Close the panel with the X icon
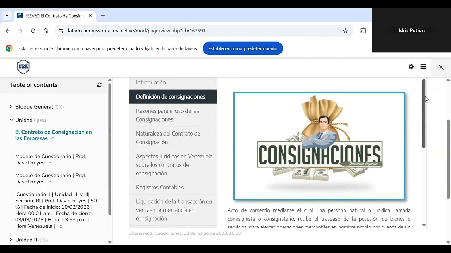The image size is (451, 253). [441, 67]
